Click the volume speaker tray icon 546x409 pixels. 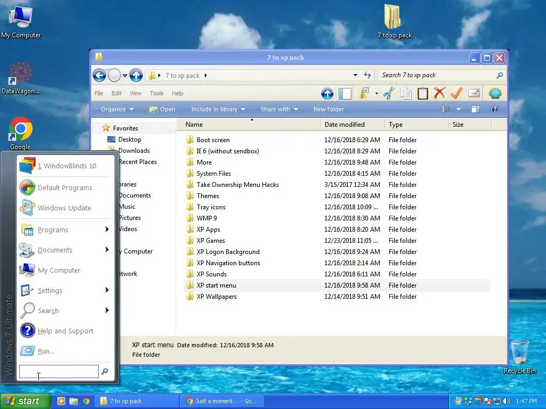point(507,402)
